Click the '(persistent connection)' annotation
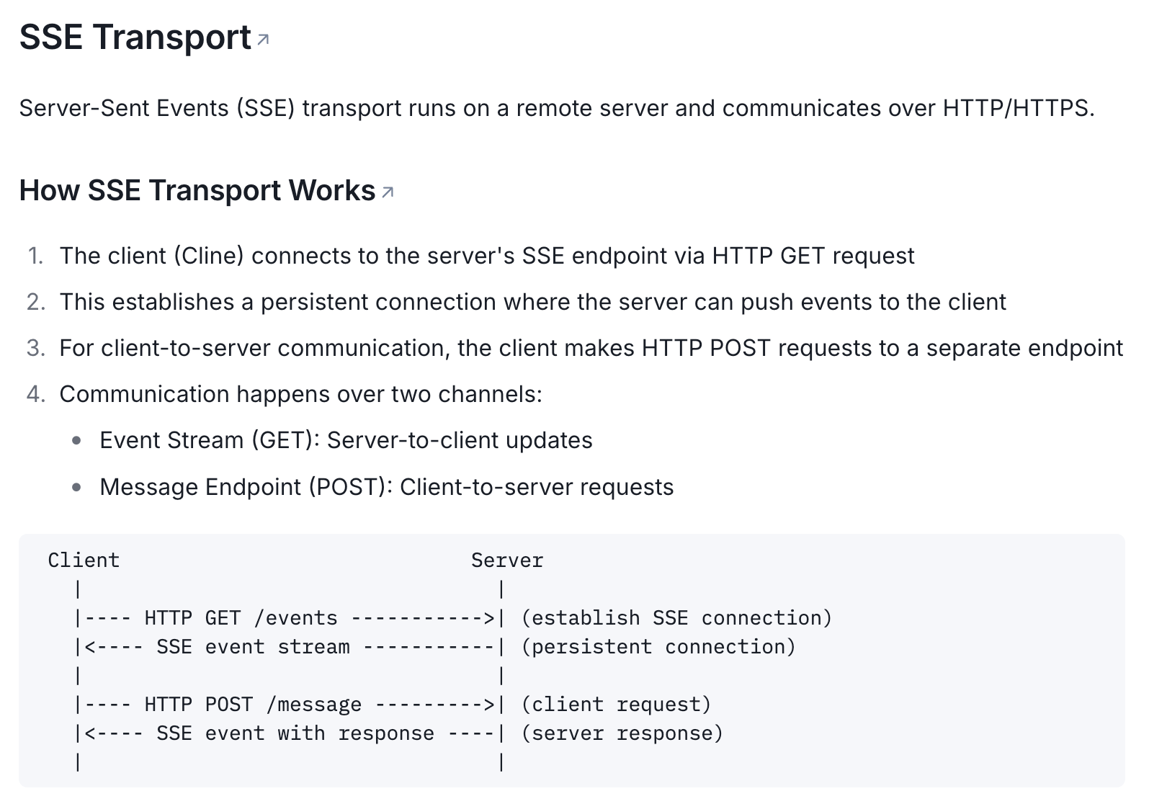Image resolution: width=1167 pixels, height=804 pixels. tap(658, 647)
